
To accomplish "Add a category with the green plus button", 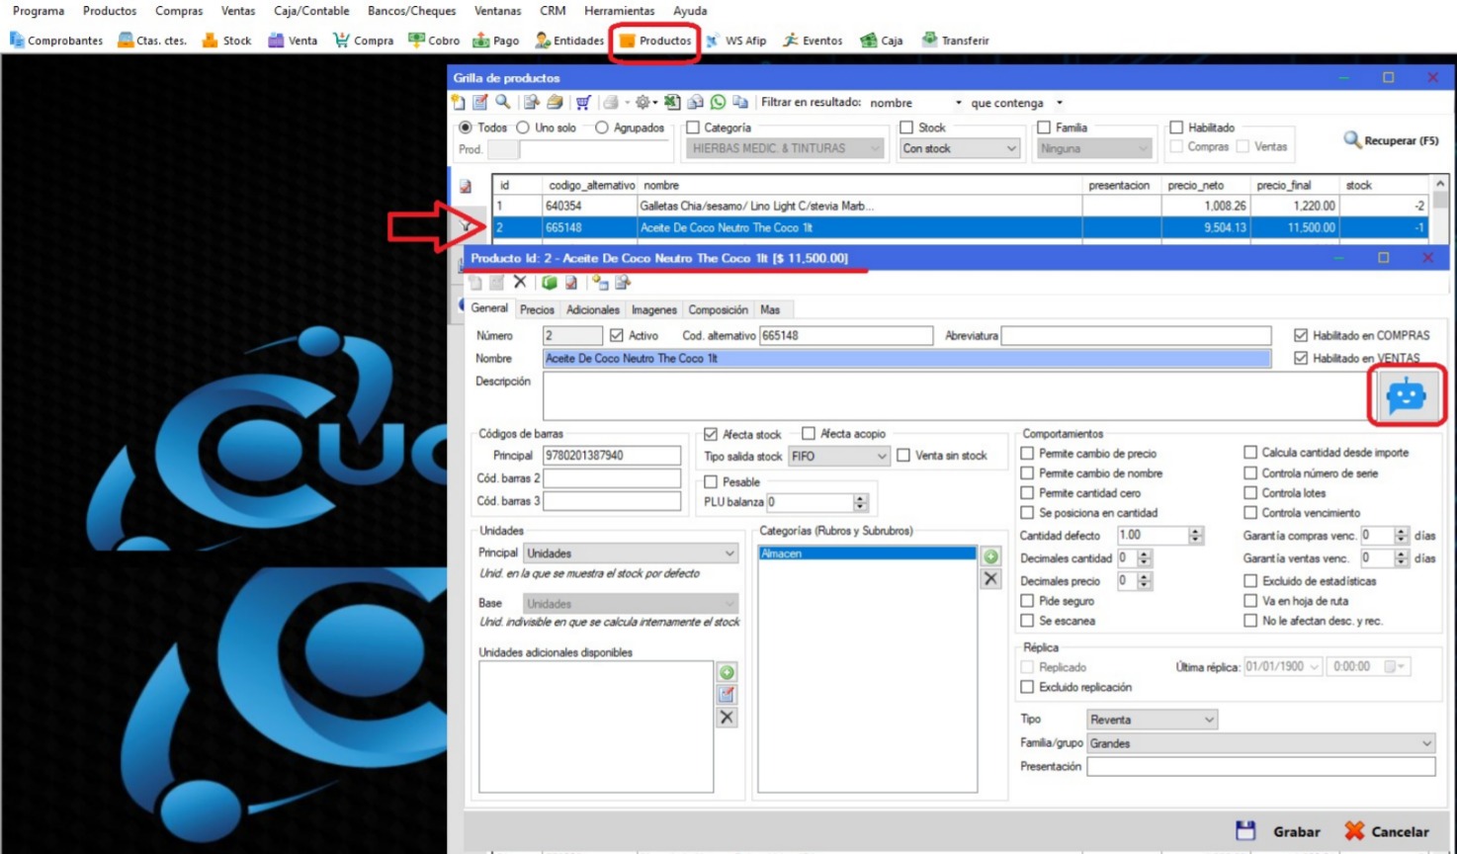I will click(x=990, y=556).
